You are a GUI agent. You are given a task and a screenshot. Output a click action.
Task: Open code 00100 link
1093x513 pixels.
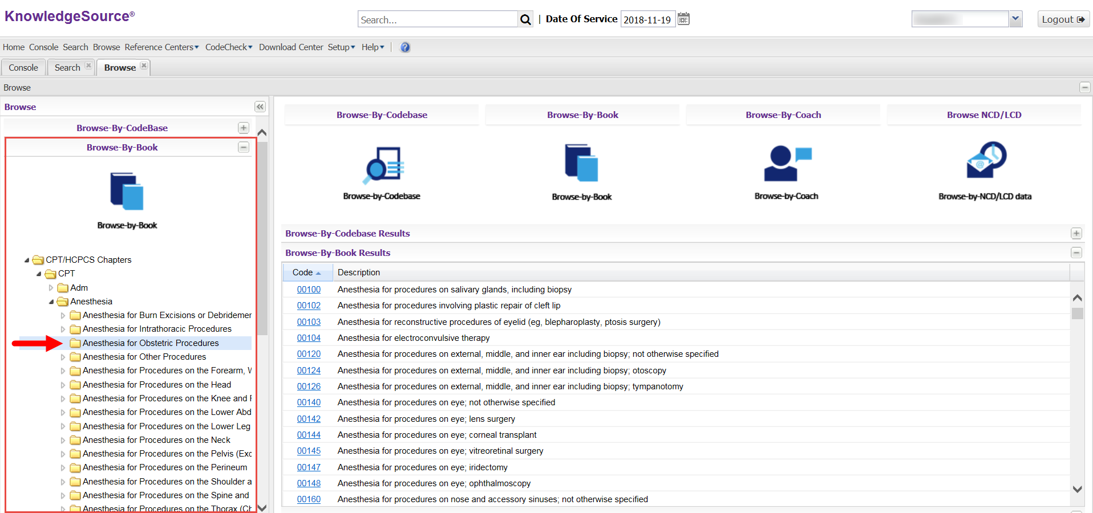[309, 290]
